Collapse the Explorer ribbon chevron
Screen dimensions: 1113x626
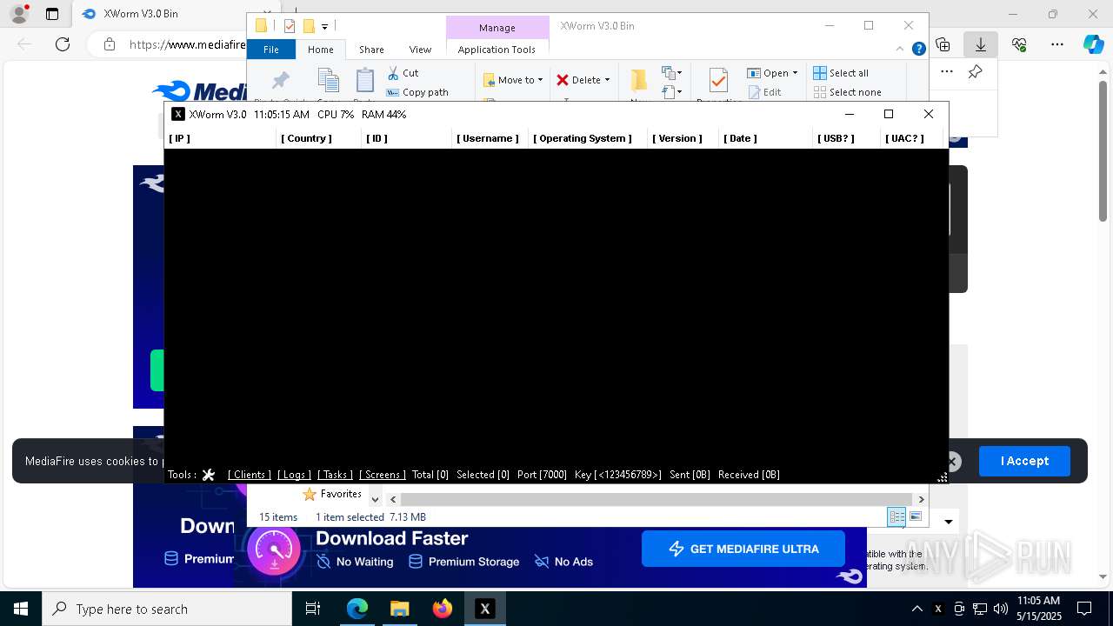pyautogui.click(x=900, y=49)
